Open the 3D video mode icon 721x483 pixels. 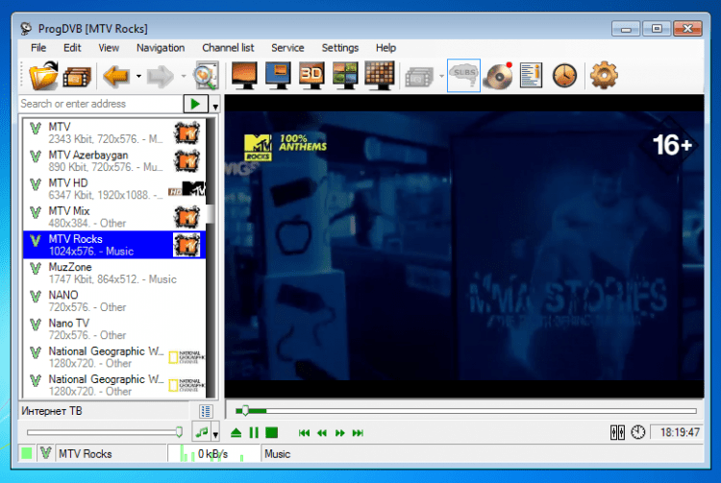pos(311,75)
